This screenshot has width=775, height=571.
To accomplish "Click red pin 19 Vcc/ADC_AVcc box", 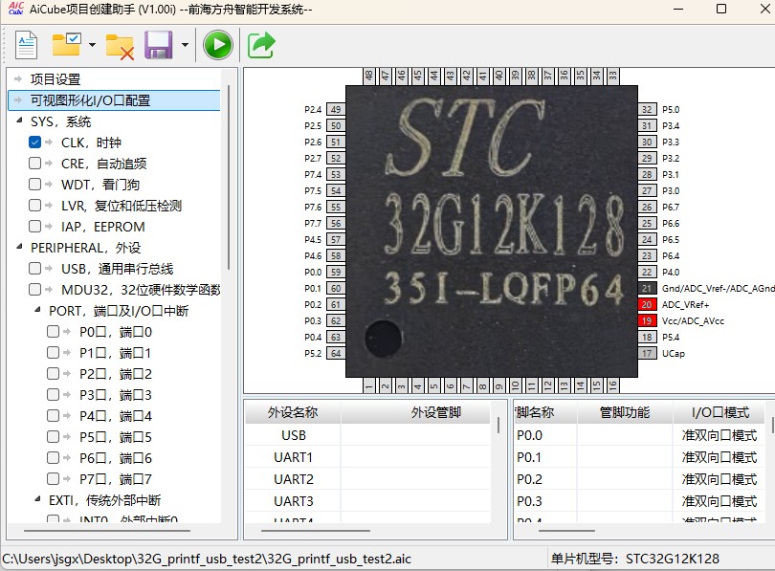I will (647, 321).
